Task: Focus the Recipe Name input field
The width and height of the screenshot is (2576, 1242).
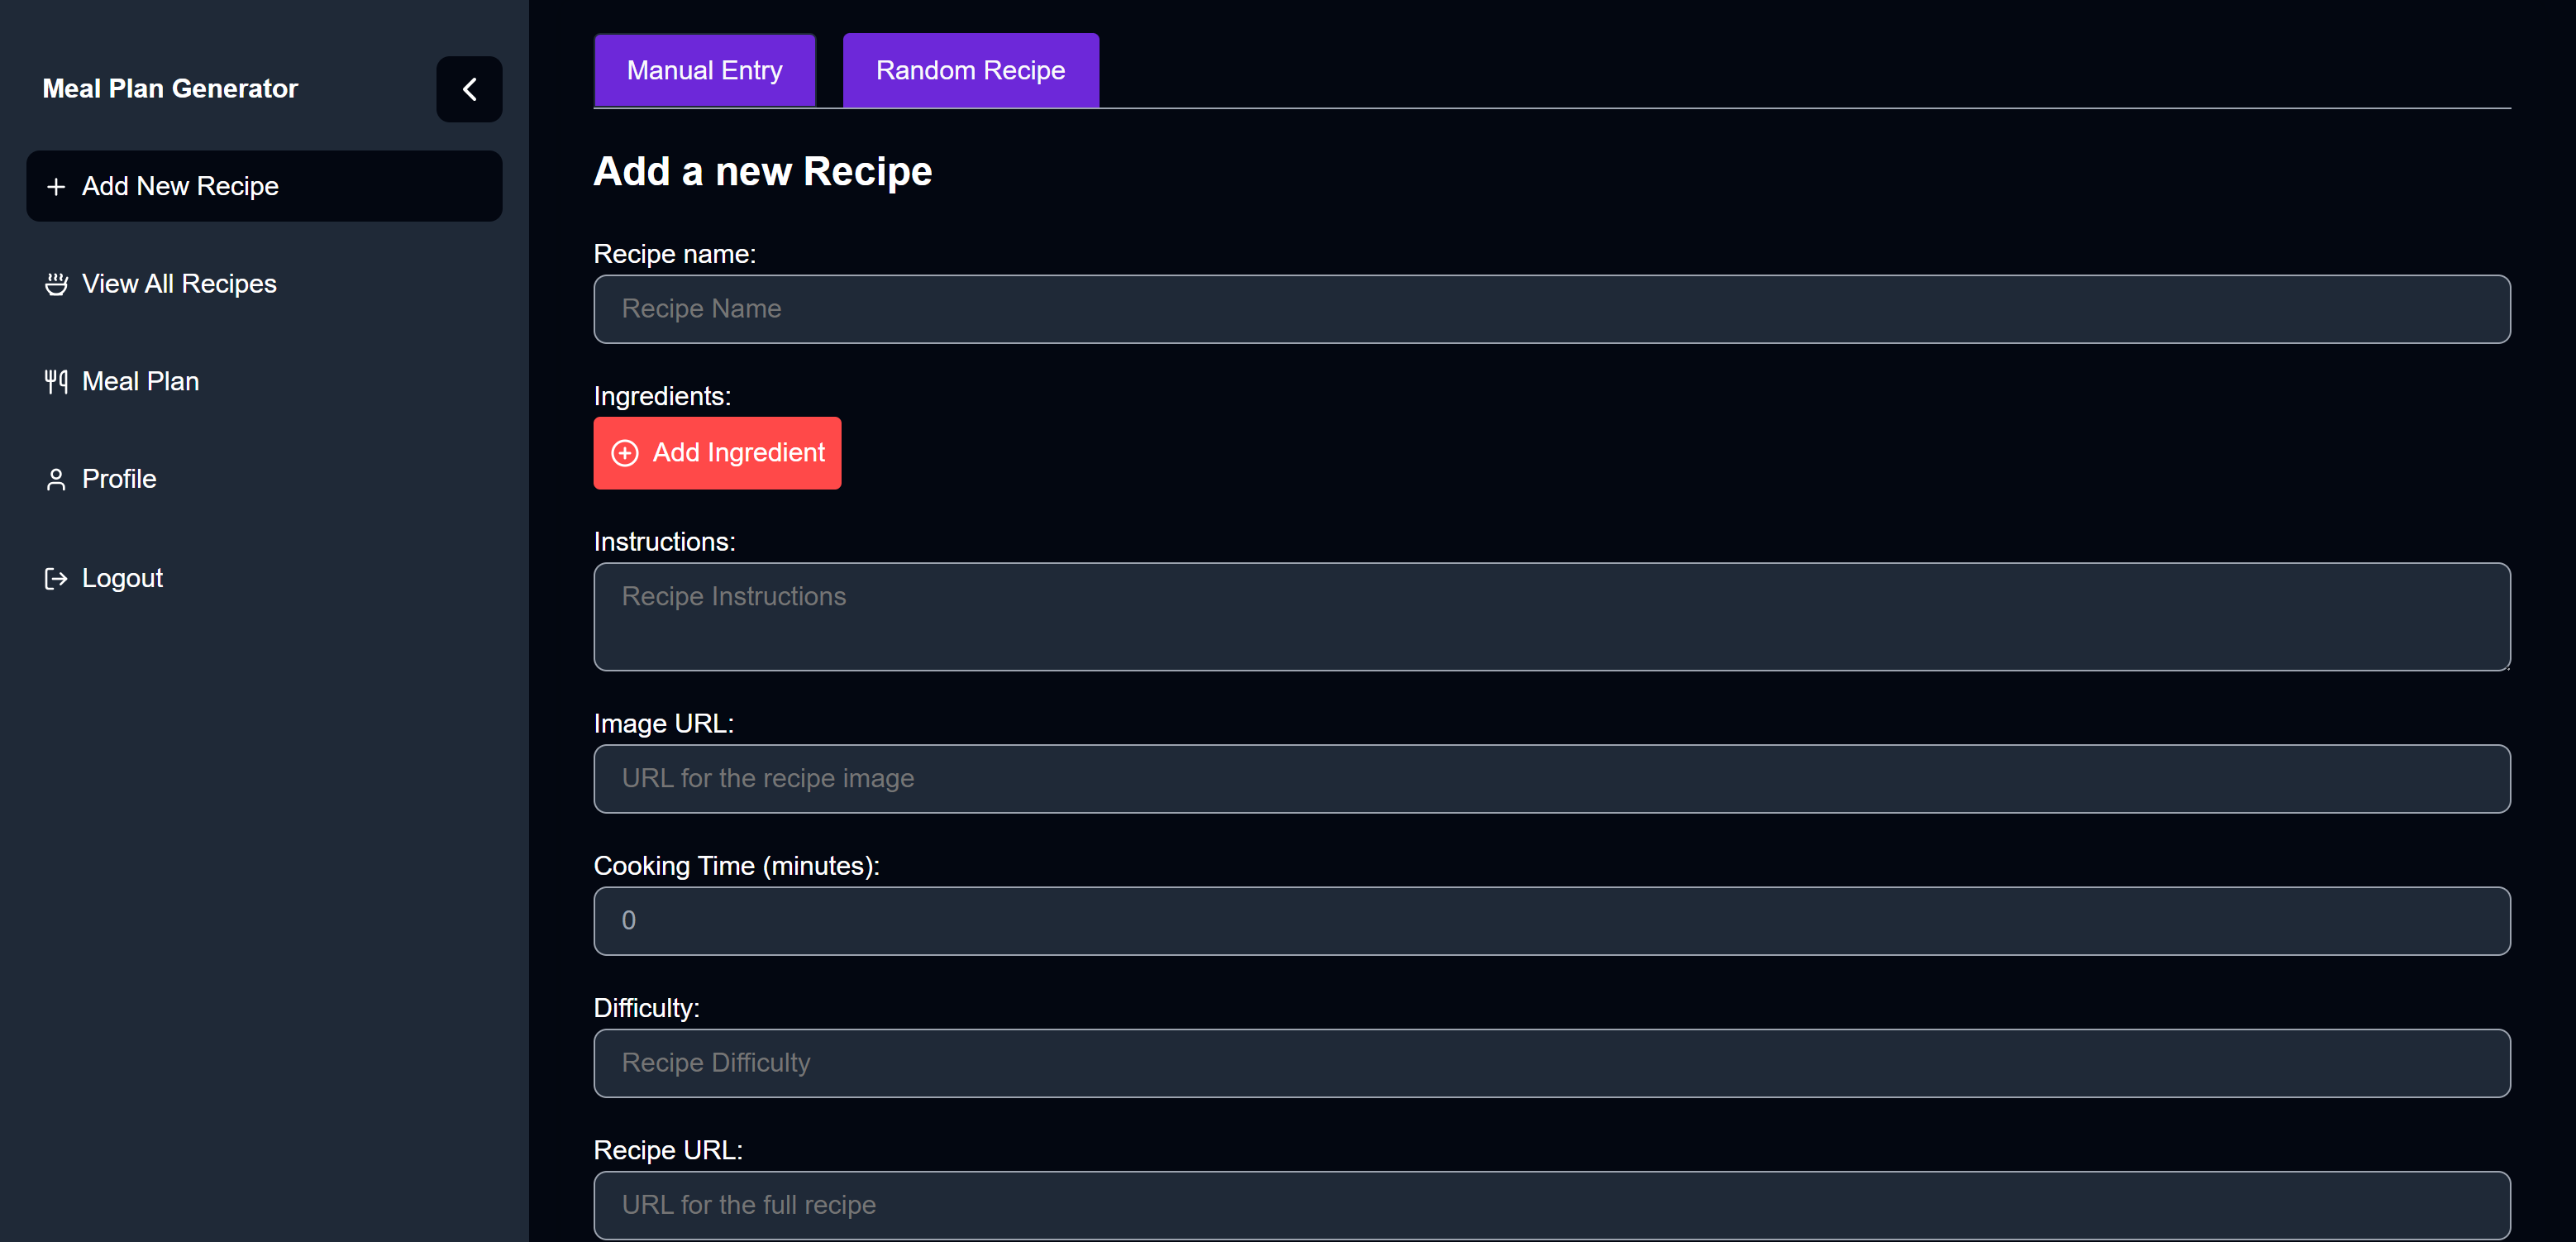Action: click(x=1552, y=309)
